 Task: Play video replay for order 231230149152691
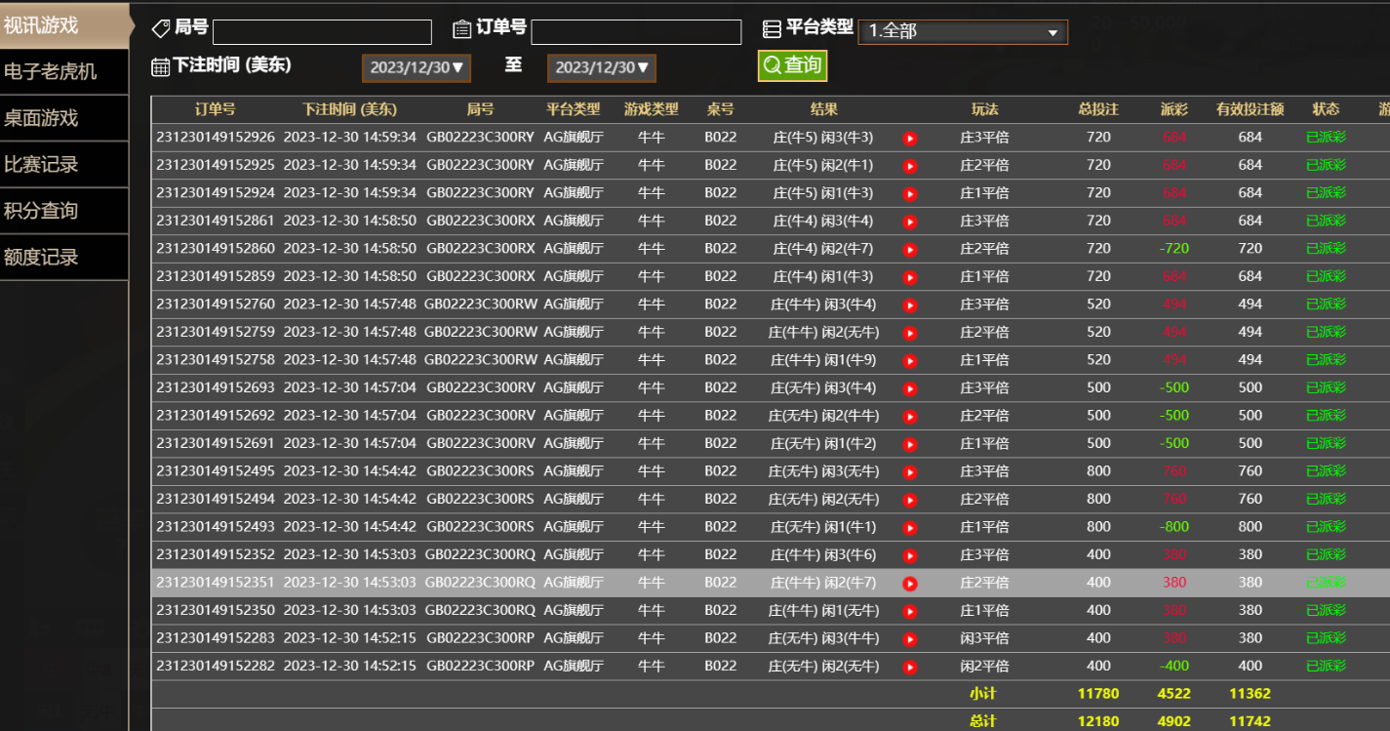point(910,444)
